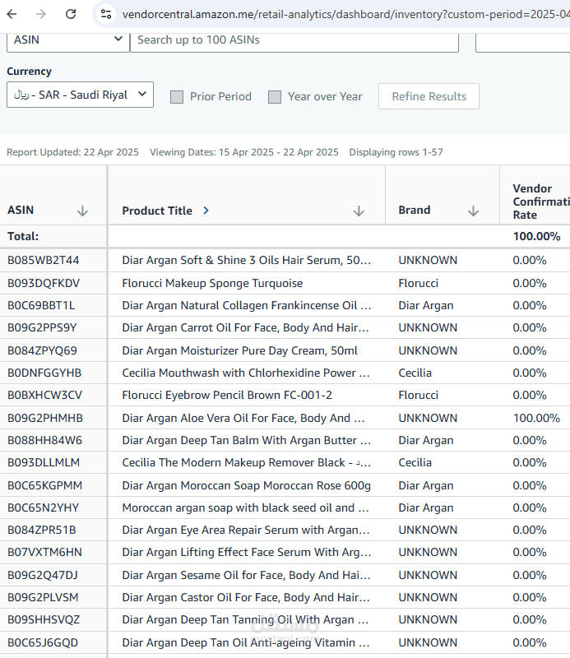Screen dimensions: 570x658
Task: Select ASIN B085WB2T44
Action: pos(44,260)
